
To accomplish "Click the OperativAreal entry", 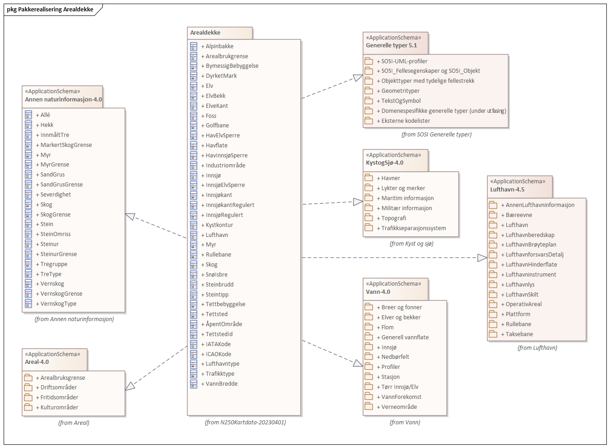I will click(522, 304).
